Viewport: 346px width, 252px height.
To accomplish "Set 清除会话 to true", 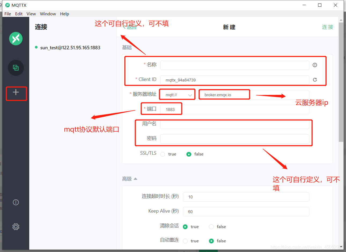I will [185, 227].
